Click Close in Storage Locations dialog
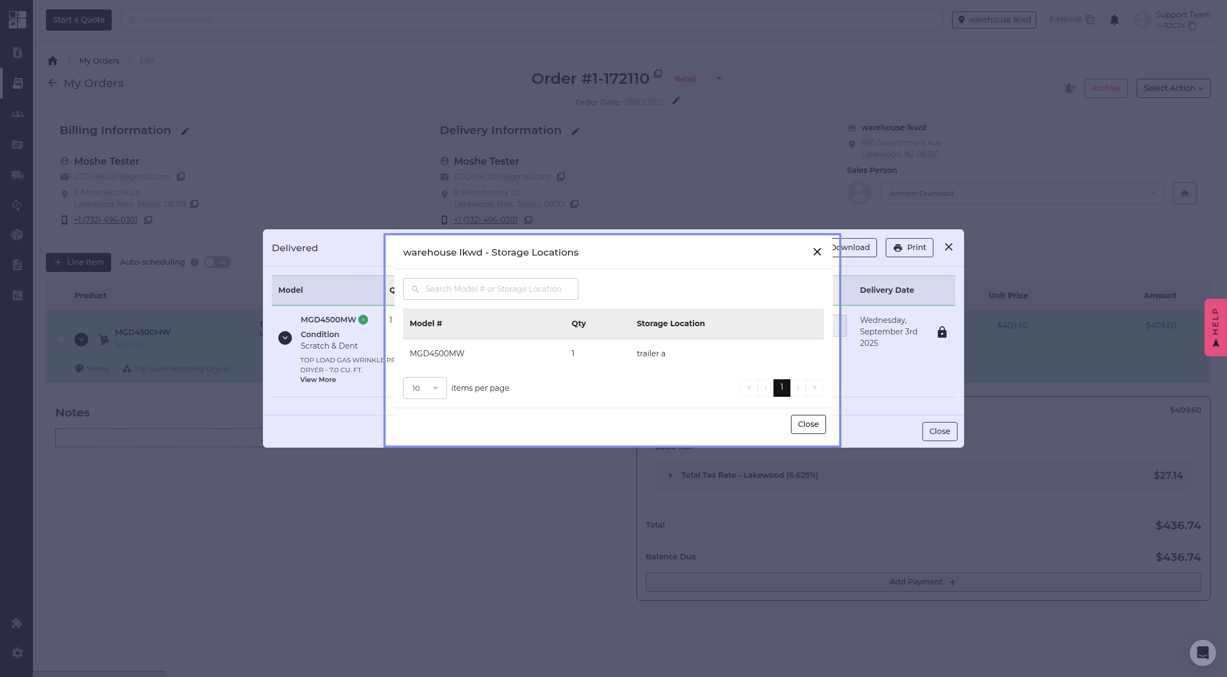 (808, 425)
